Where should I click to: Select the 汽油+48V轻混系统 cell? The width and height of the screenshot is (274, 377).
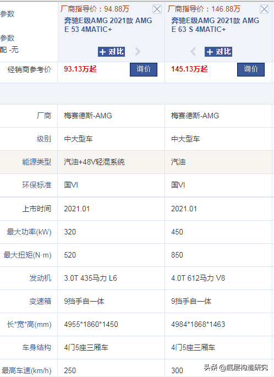coord(111,162)
